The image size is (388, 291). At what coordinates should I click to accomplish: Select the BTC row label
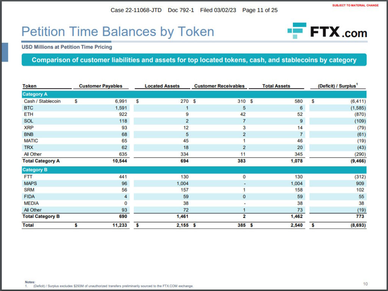click(28, 108)
